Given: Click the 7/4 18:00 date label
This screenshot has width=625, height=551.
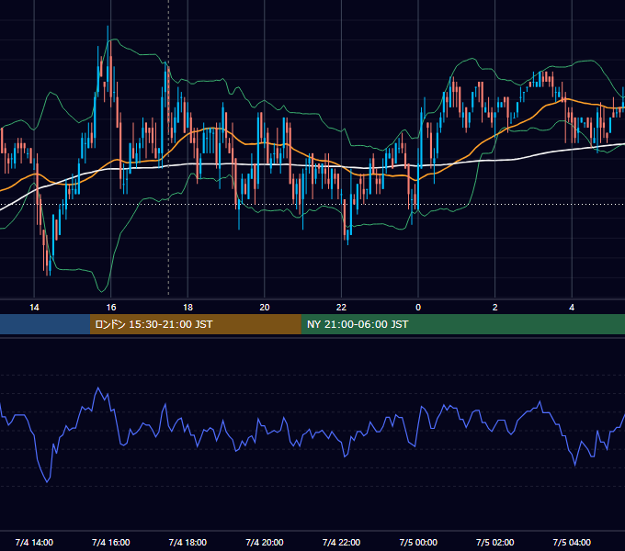Looking at the screenshot, I should click(187, 542).
